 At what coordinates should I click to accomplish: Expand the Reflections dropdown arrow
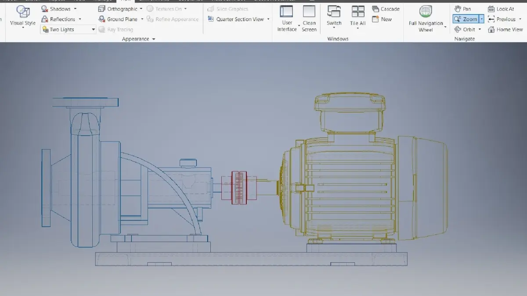pyautogui.click(x=80, y=19)
